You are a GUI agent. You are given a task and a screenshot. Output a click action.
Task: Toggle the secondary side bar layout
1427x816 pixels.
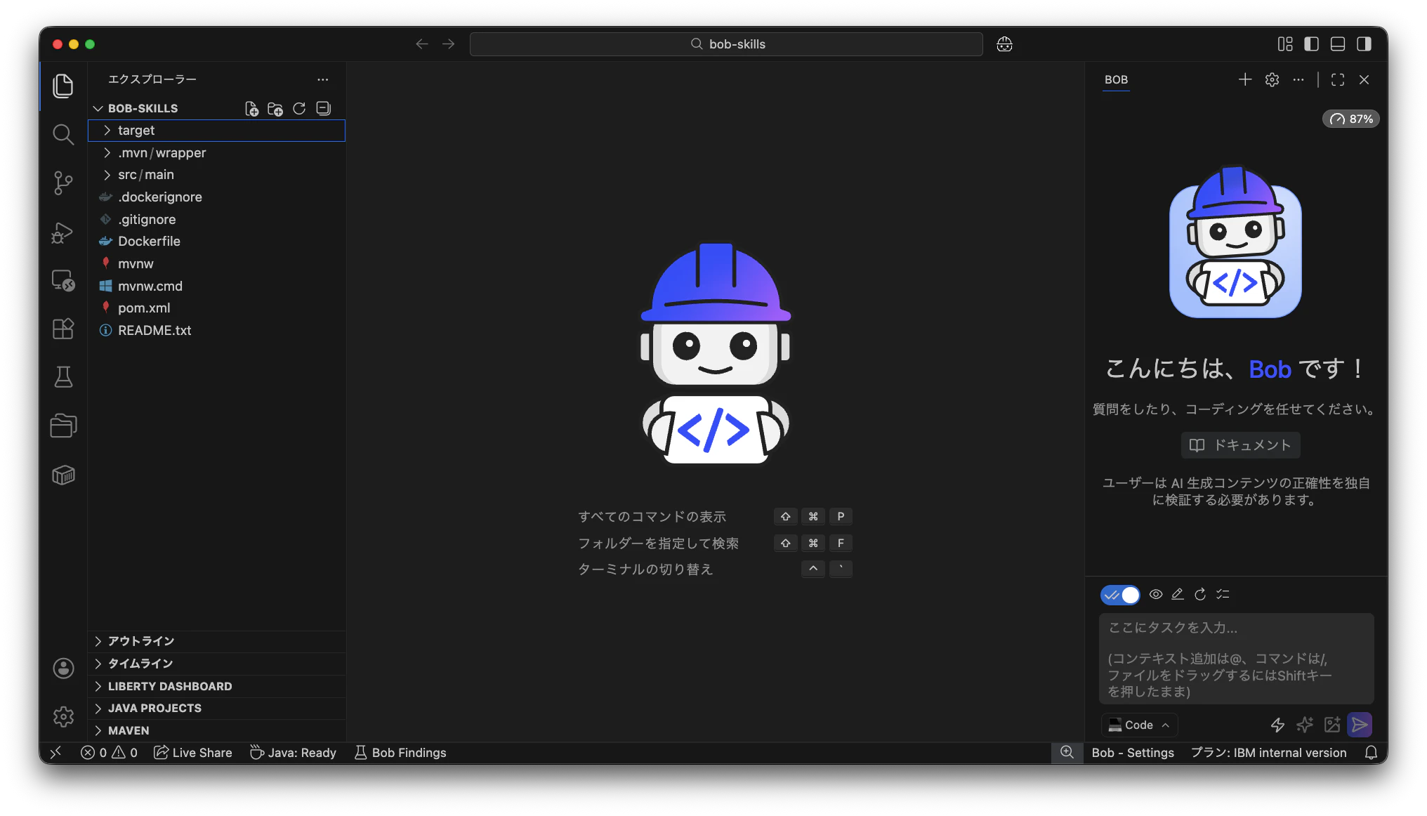point(1364,44)
